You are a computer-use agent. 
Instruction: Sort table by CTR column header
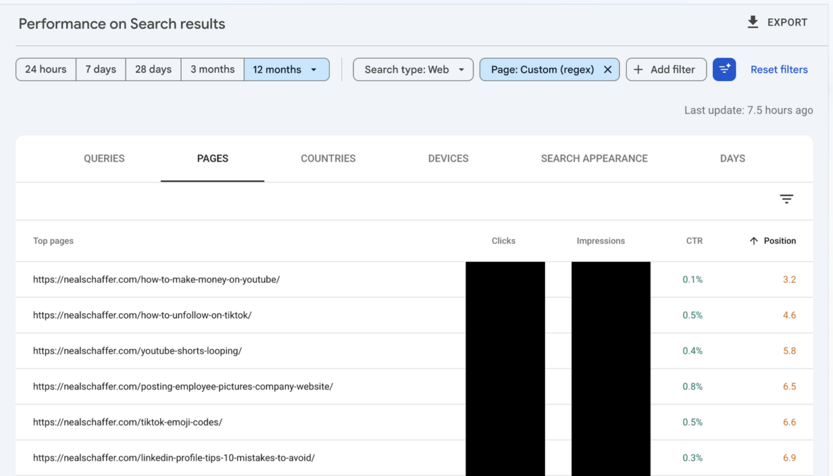tap(694, 241)
